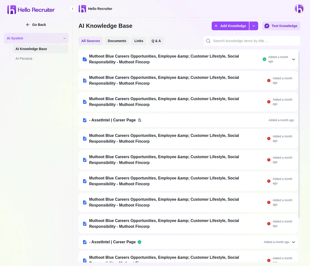Open the Add Knowledge dropdown arrow

coord(254,26)
